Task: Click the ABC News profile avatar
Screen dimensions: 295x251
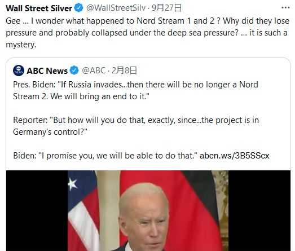Action: (19, 71)
